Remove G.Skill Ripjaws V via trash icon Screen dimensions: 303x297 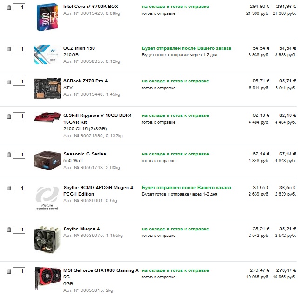coord(8,116)
